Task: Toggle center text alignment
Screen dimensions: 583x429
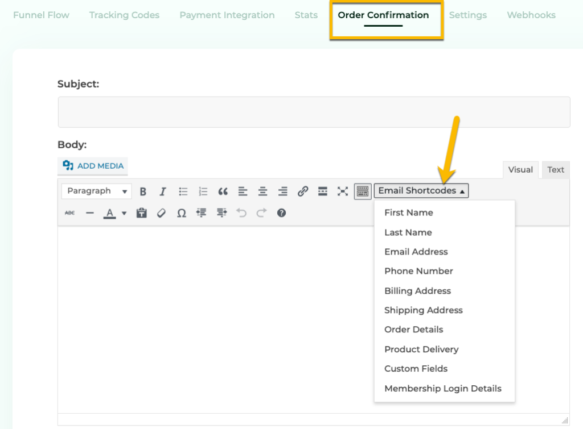Action: click(262, 191)
